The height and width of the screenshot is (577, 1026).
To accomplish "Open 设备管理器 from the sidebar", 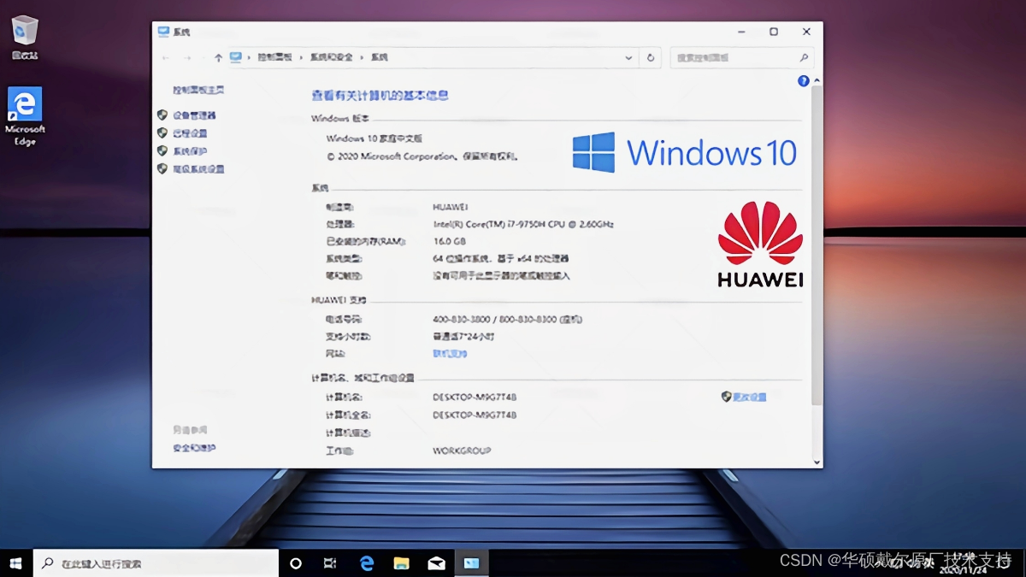I will click(194, 115).
